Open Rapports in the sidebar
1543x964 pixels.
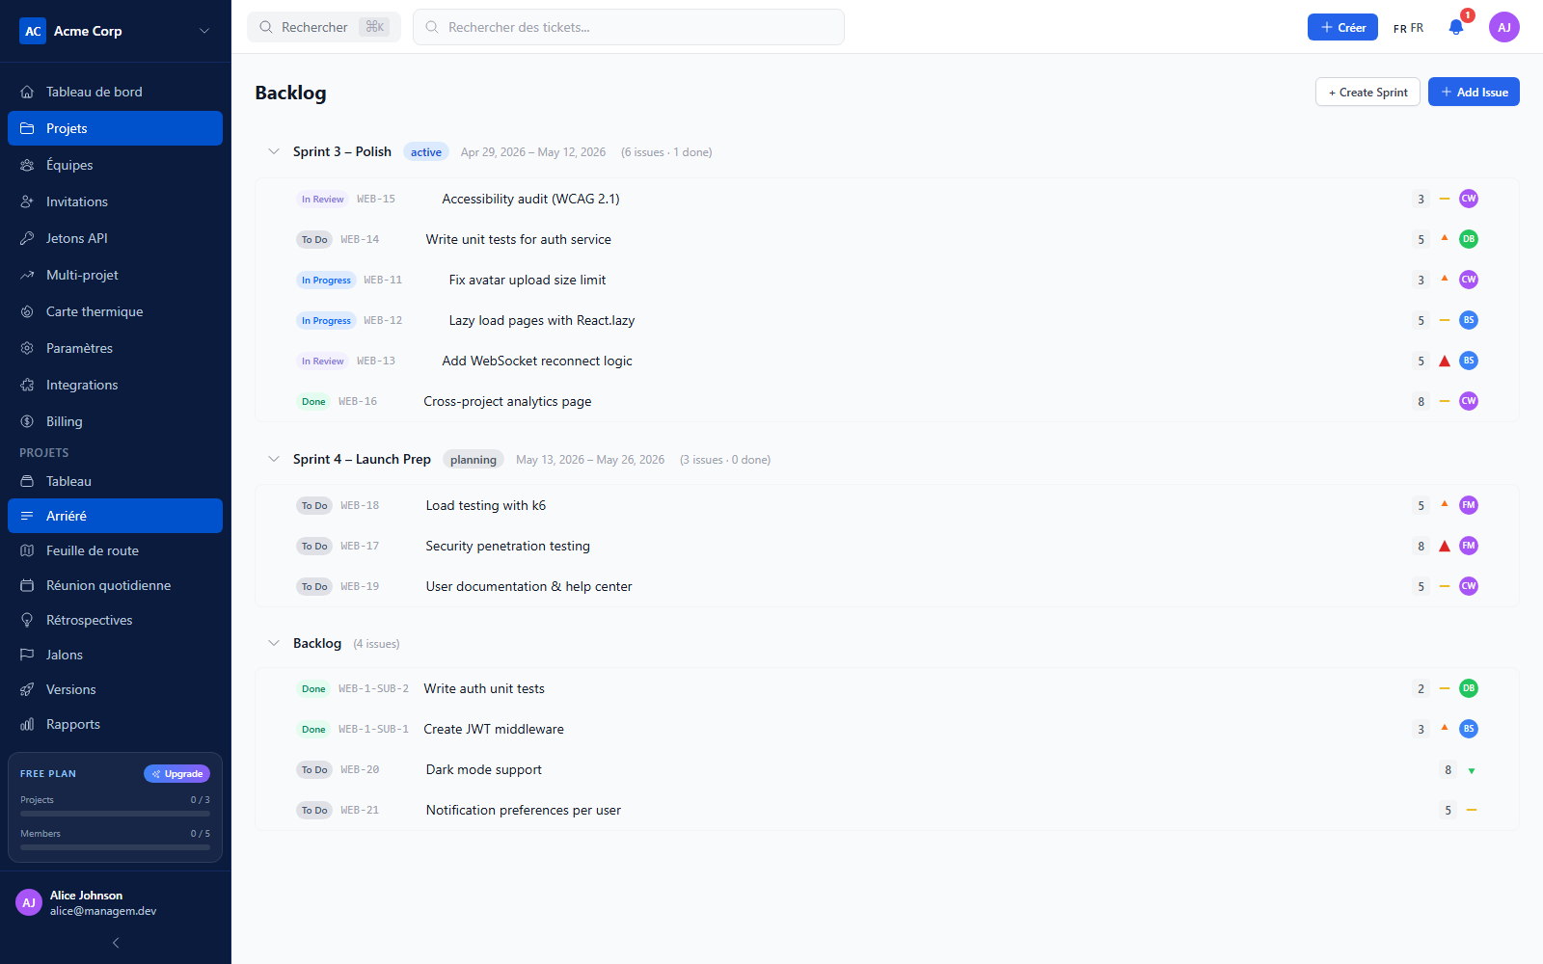tap(115, 724)
